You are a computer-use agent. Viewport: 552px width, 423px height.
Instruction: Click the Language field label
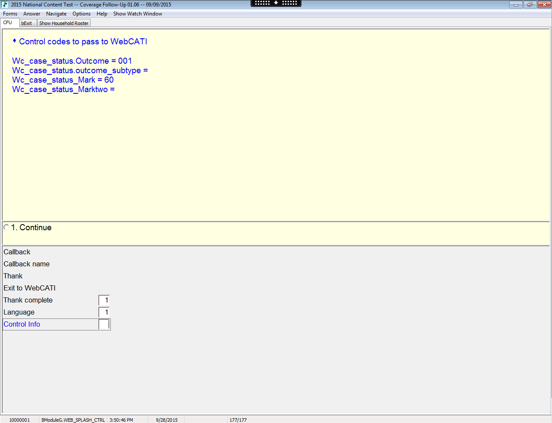coord(19,312)
